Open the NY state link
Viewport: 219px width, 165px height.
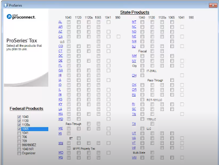134,61
